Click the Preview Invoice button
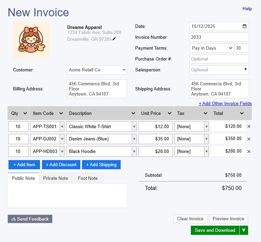The image size is (261, 242). click(228, 219)
